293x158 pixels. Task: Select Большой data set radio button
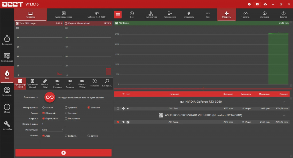point(89,108)
